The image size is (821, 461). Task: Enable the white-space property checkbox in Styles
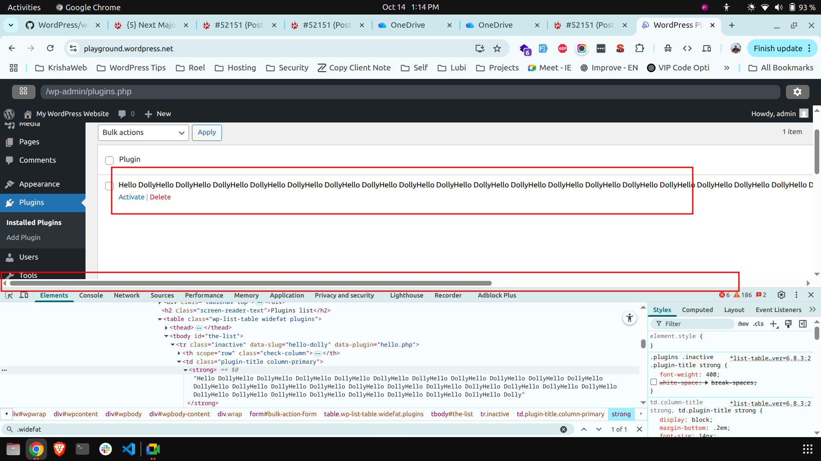click(653, 382)
